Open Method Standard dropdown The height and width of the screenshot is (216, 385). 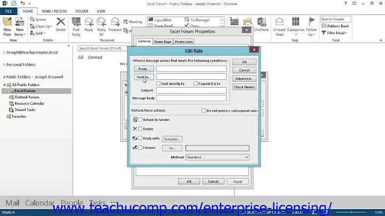218,157
